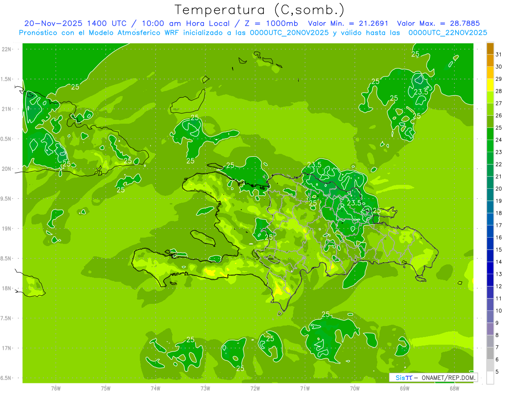Click the blue swatch between legend values 14 and 15
510x394 pixels.
(x=490, y=256)
